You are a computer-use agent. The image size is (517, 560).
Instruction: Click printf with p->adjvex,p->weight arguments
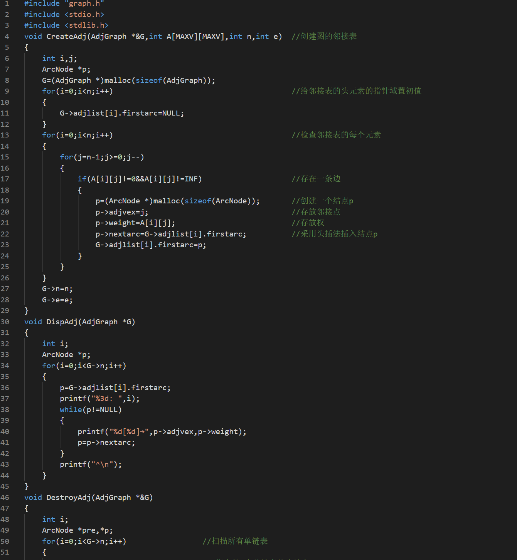(162, 431)
